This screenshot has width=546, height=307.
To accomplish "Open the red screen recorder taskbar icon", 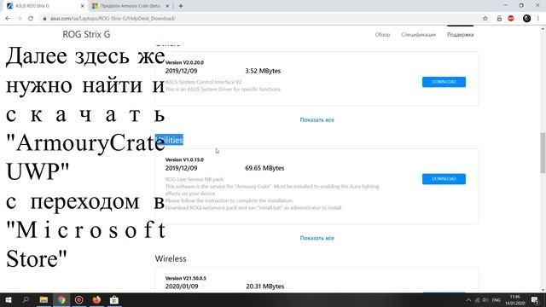I will (79, 299).
